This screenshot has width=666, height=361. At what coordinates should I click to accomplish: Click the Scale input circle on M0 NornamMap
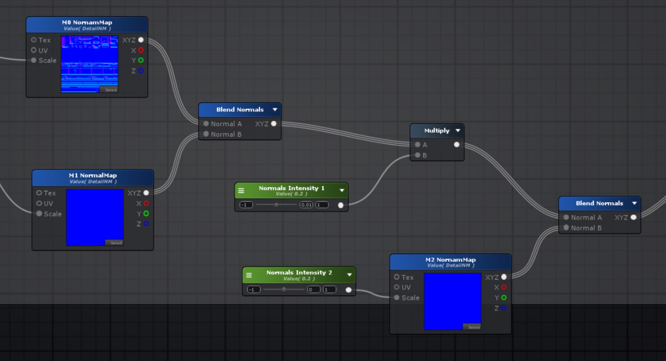(34, 60)
